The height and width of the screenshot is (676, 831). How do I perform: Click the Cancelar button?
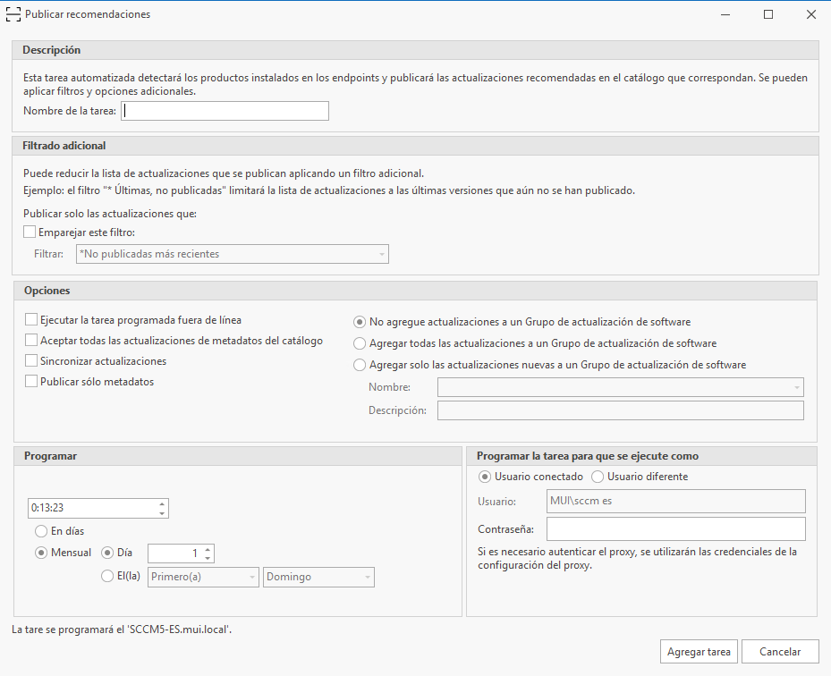tap(780, 652)
